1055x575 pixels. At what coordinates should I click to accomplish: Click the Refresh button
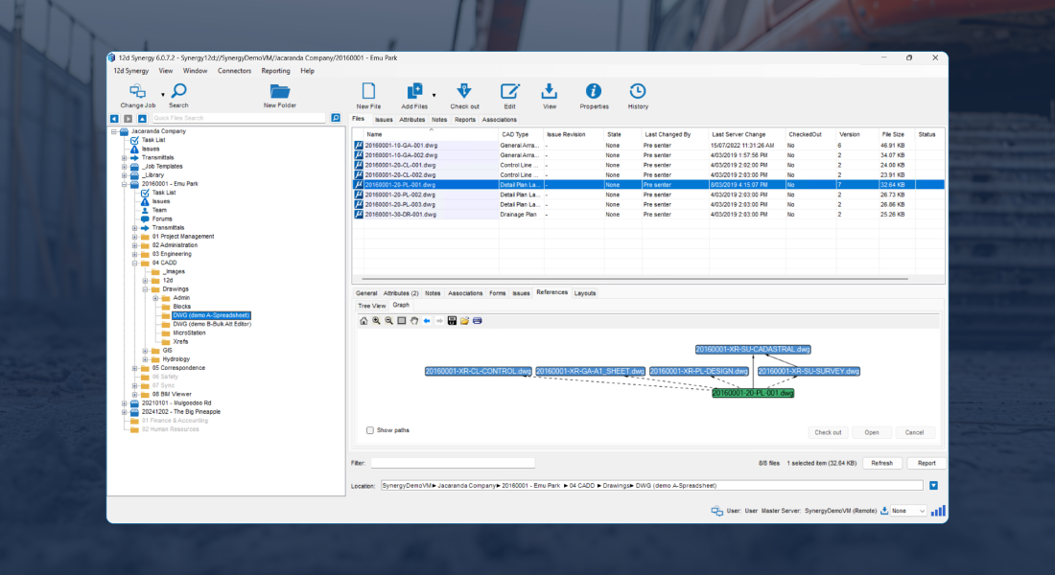(882, 463)
